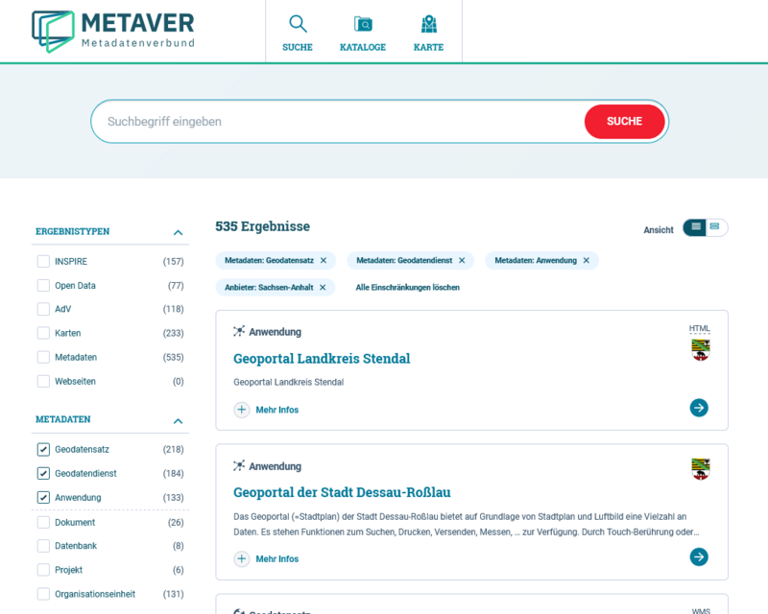Click the Ansicht label
Screen dimensions: 768x614
coord(659,229)
